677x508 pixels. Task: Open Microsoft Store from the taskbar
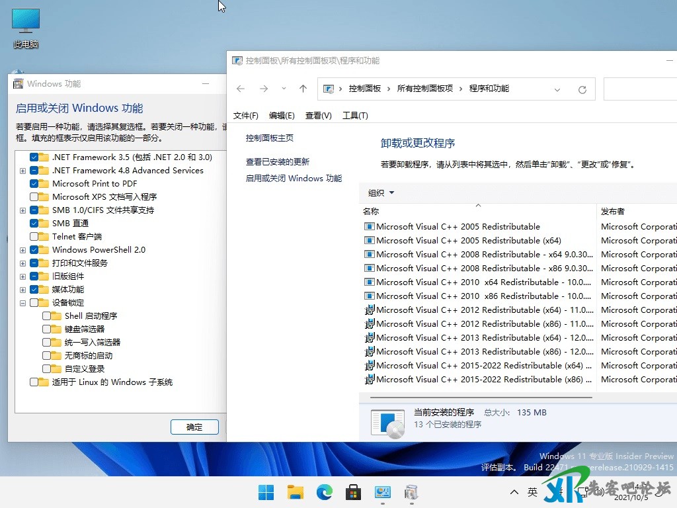point(353,491)
